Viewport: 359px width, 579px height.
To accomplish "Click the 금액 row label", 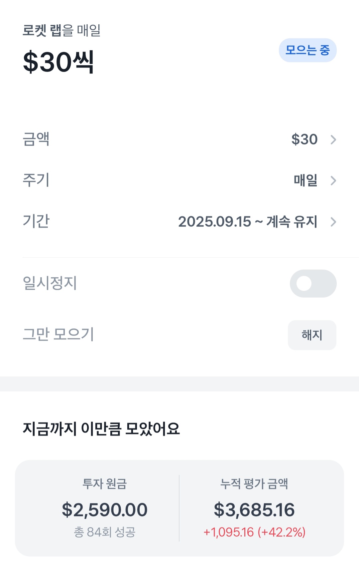I will pos(36,139).
